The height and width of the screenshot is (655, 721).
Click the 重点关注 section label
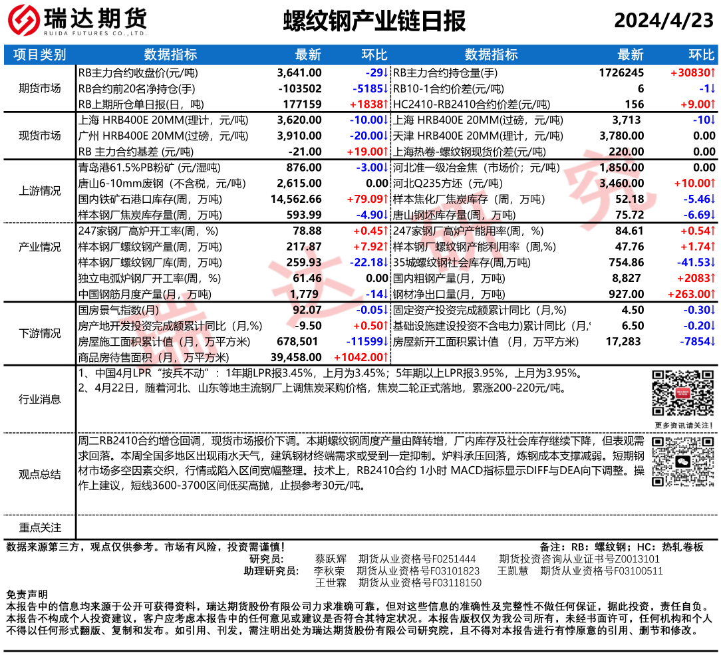40,527
